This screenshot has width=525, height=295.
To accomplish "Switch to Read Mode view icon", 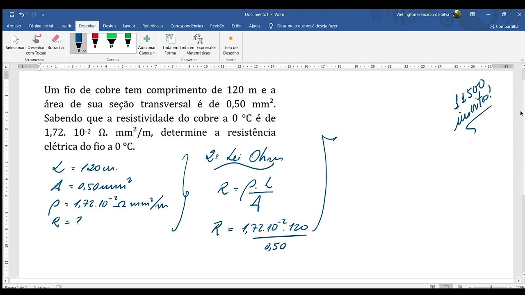I will coord(432,288).
